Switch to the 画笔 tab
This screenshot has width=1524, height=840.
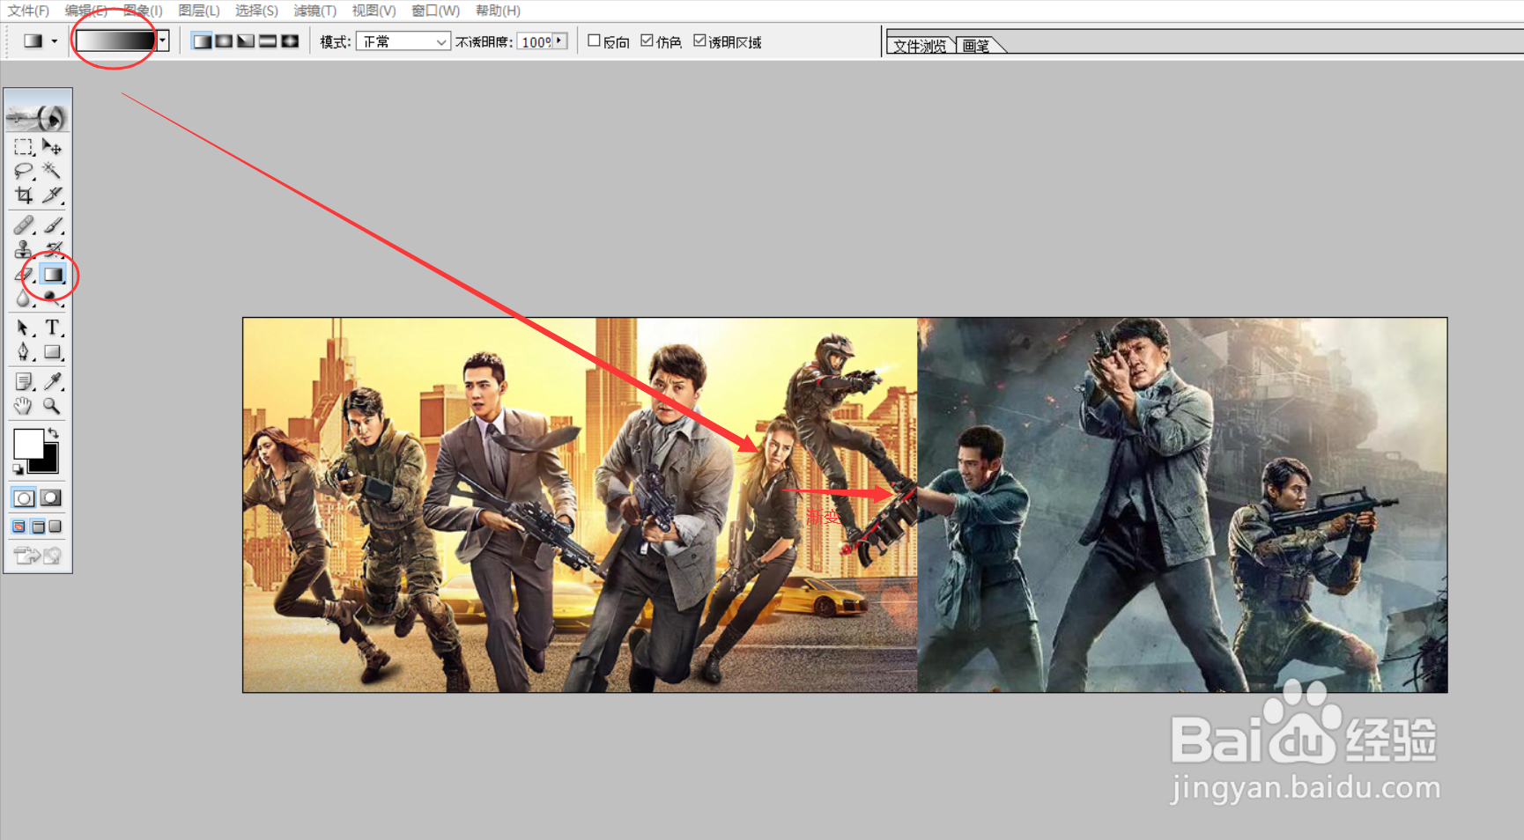click(x=976, y=46)
